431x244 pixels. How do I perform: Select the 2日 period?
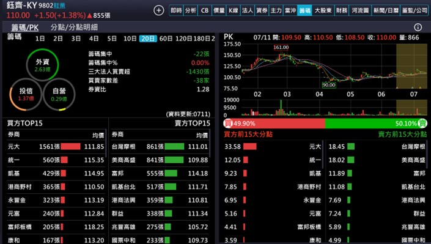(58, 39)
